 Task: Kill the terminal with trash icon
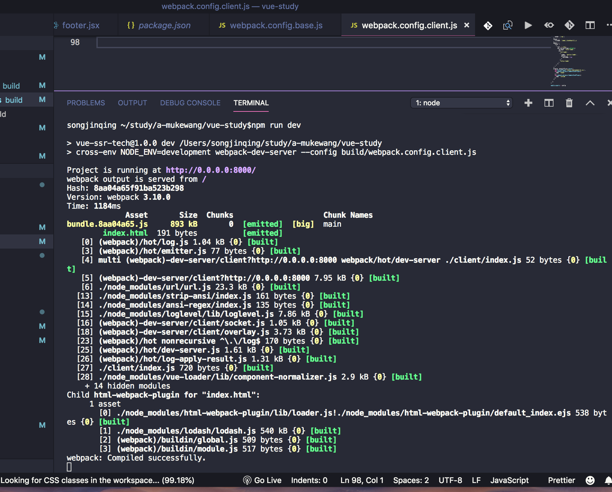pos(569,103)
